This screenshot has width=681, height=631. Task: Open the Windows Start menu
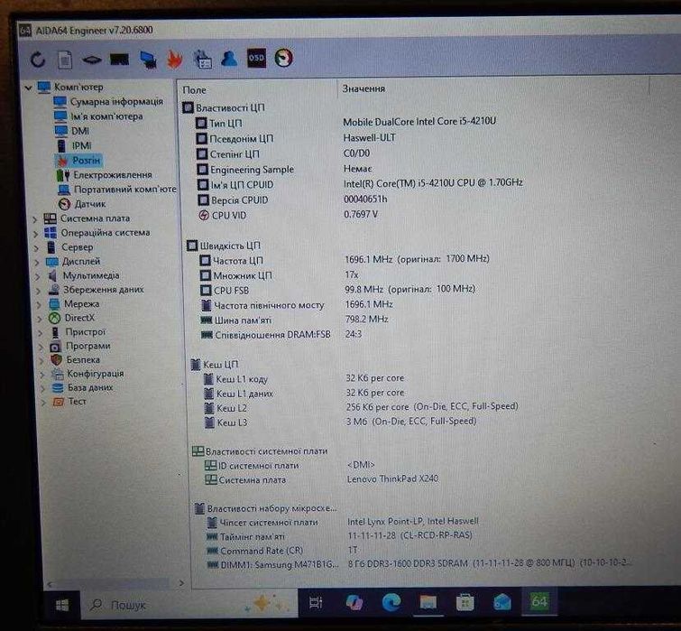(x=62, y=605)
